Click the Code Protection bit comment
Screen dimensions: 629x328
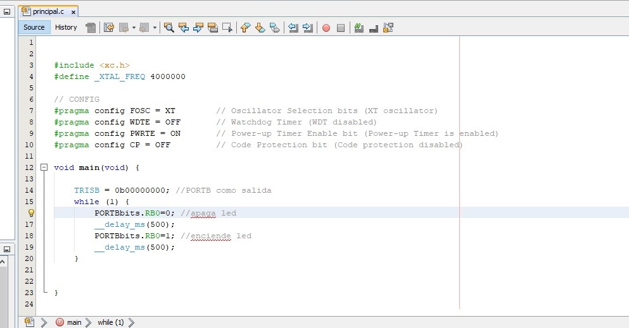340,145
